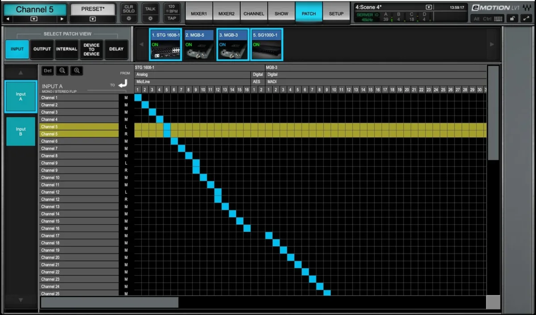Click the zoom in magnifier icon
Image resolution: width=536 pixels, height=315 pixels.
pos(76,70)
